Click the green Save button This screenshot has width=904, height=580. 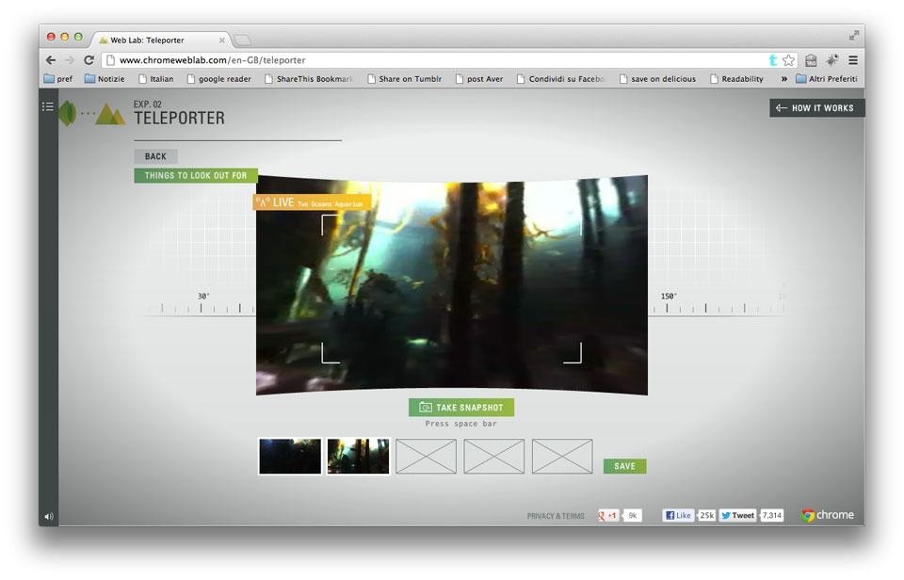click(624, 466)
